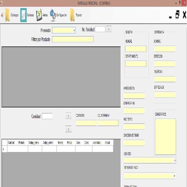
Task: Open the Configuracion gear icon
Action: click(53, 15)
